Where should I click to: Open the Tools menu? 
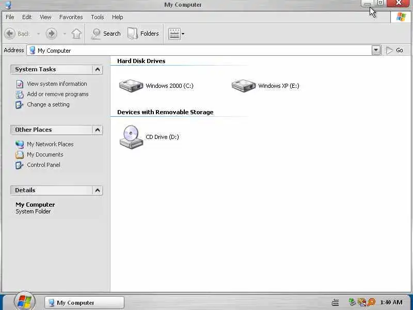pyautogui.click(x=98, y=17)
